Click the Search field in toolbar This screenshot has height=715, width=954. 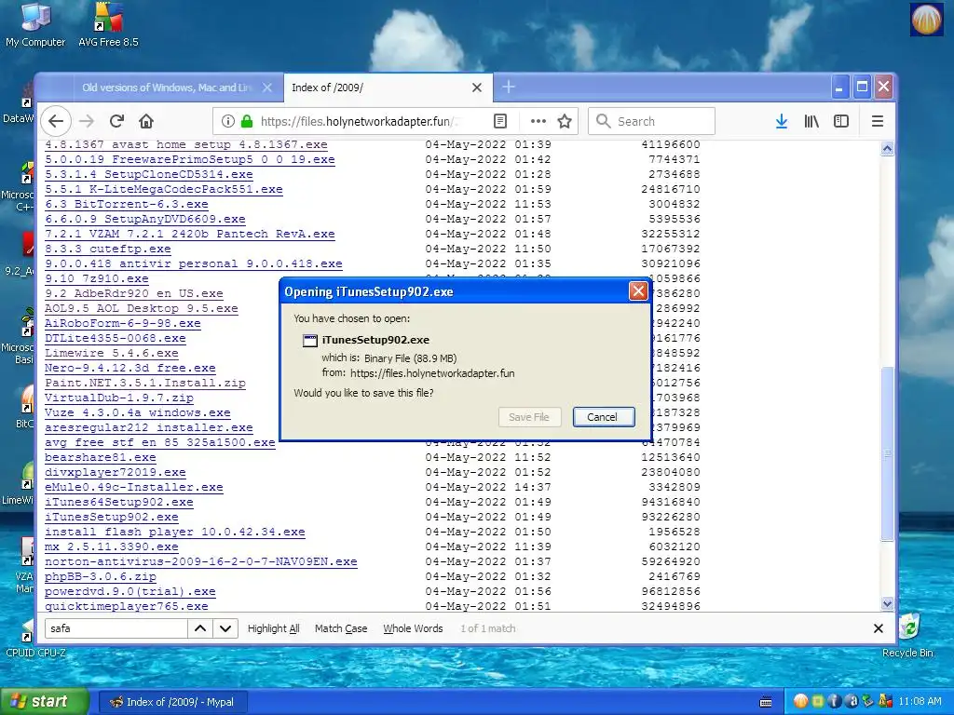pyautogui.click(x=651, y=121)
